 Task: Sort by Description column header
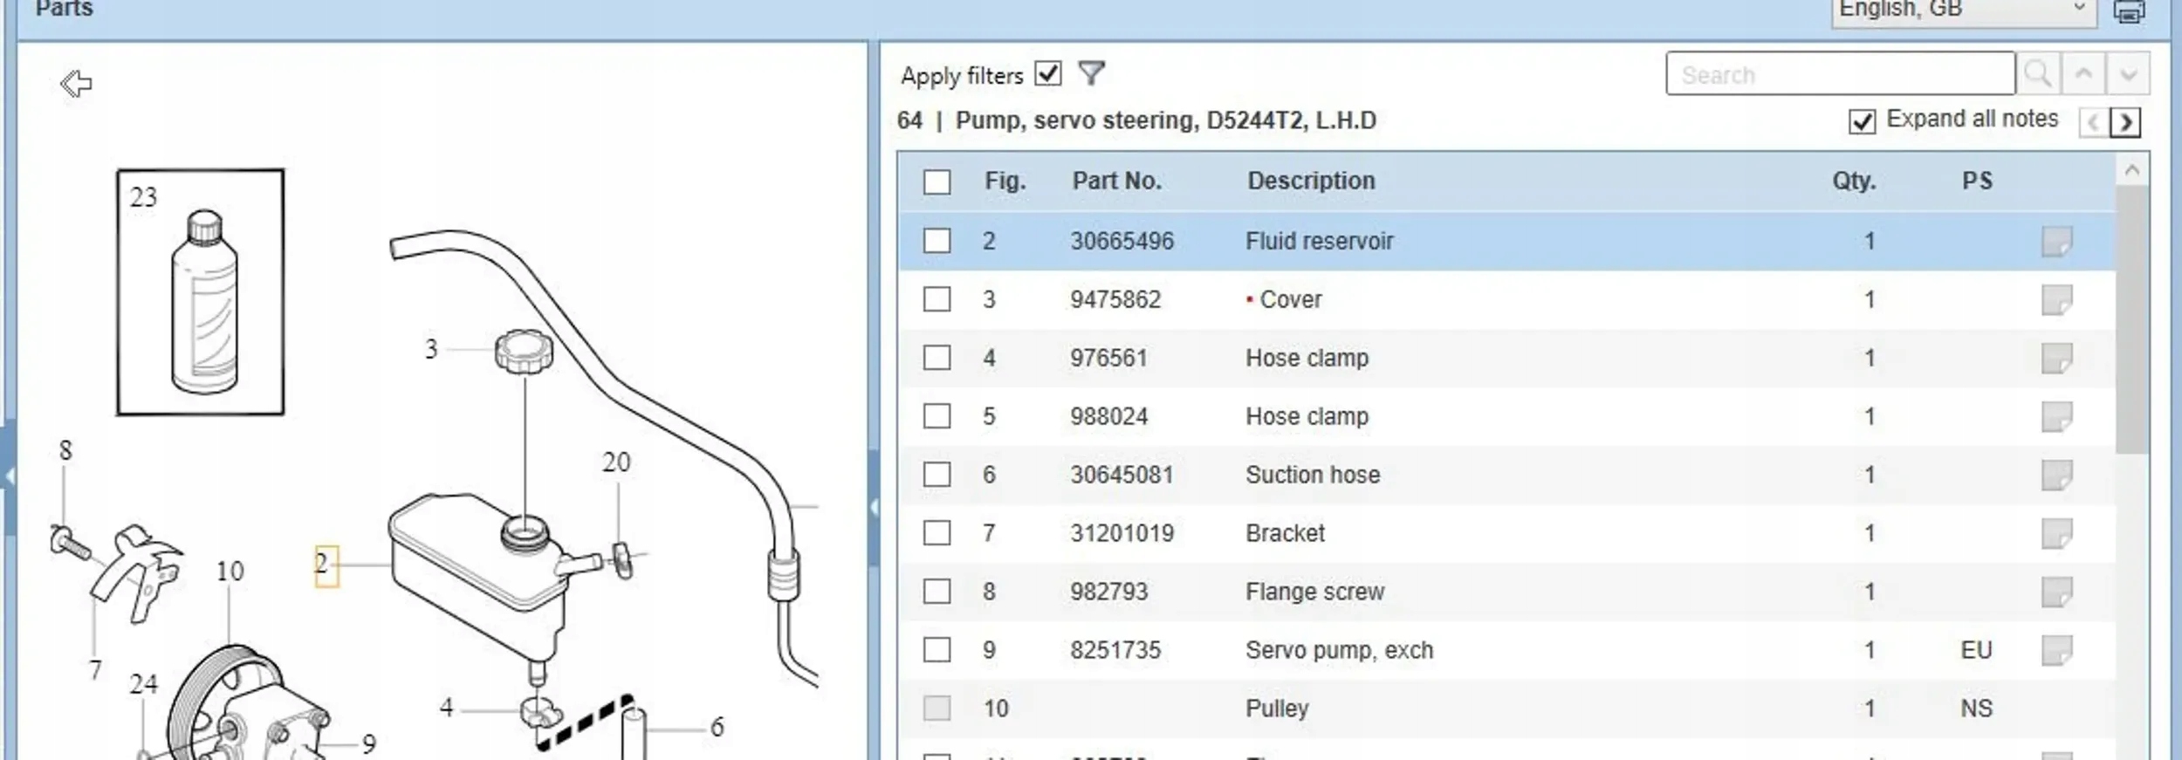1310,181
